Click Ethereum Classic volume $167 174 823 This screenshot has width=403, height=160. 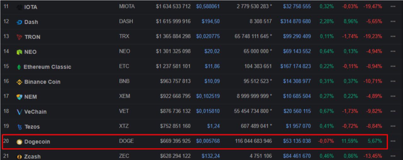296,66
